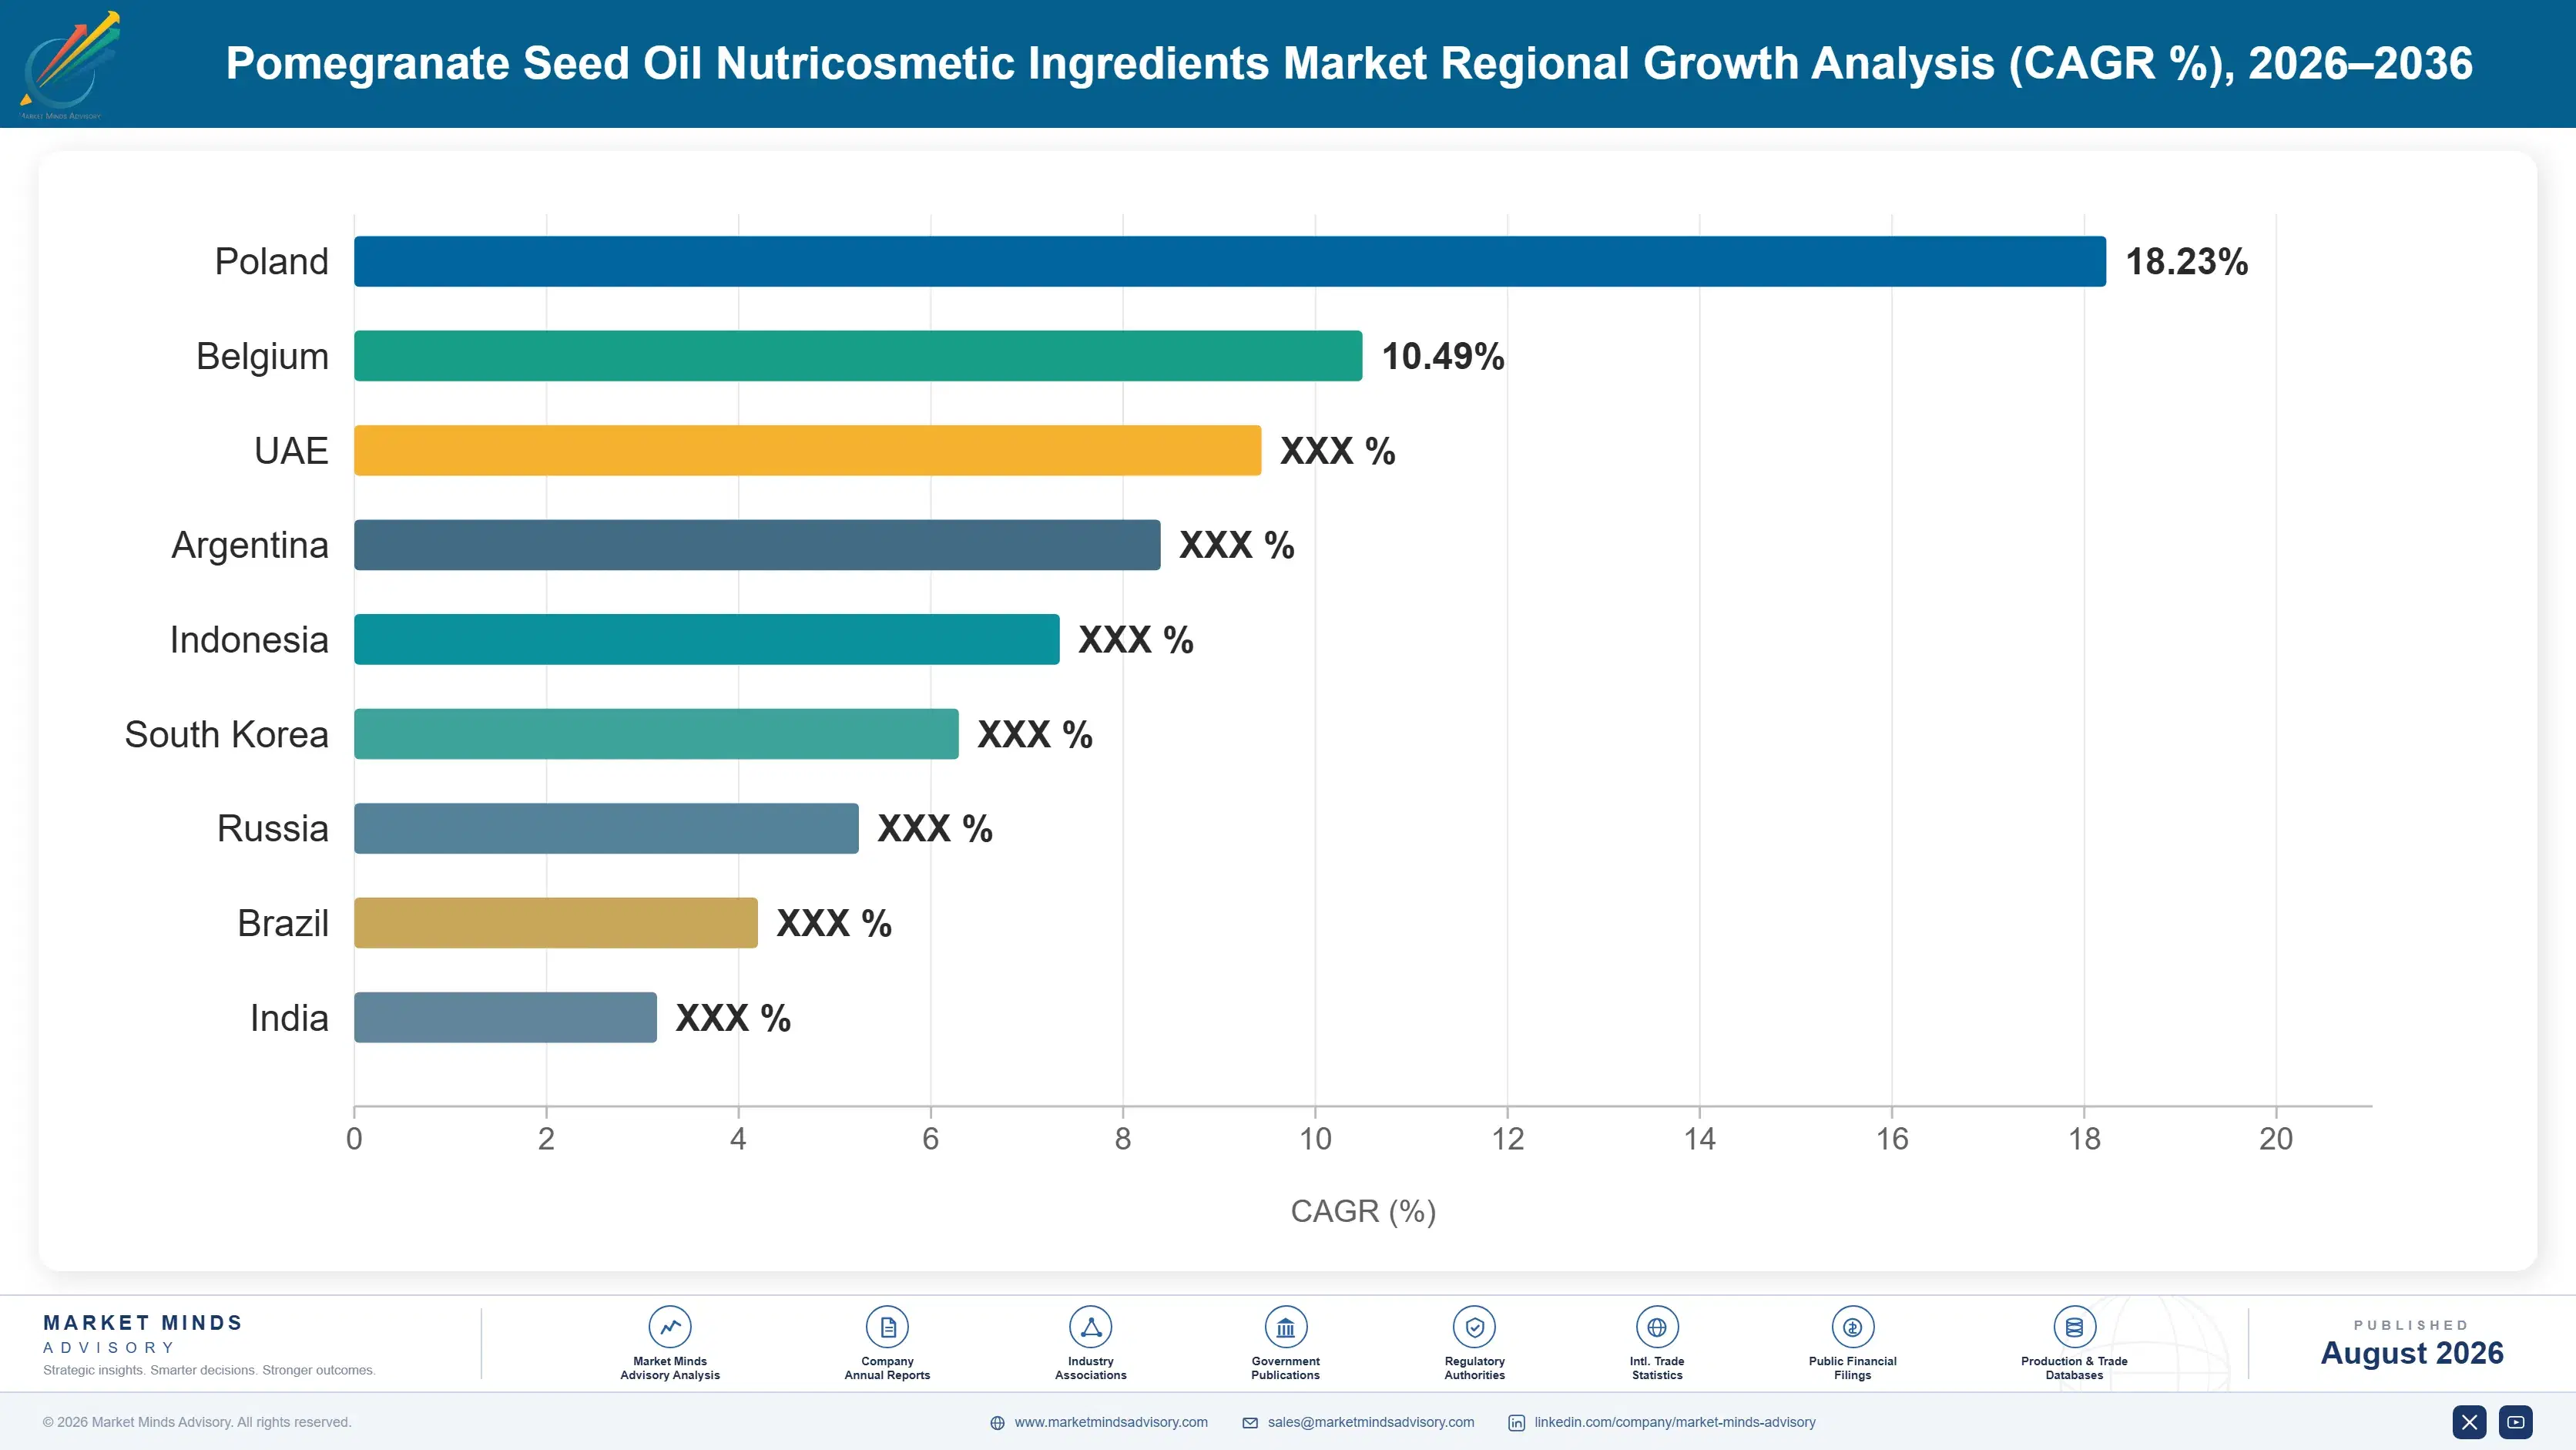The height and width of the screenshot is (1450, 2576).
Task: Click the Regulatory Authorities shield icon
Action: (1474, 1327)
